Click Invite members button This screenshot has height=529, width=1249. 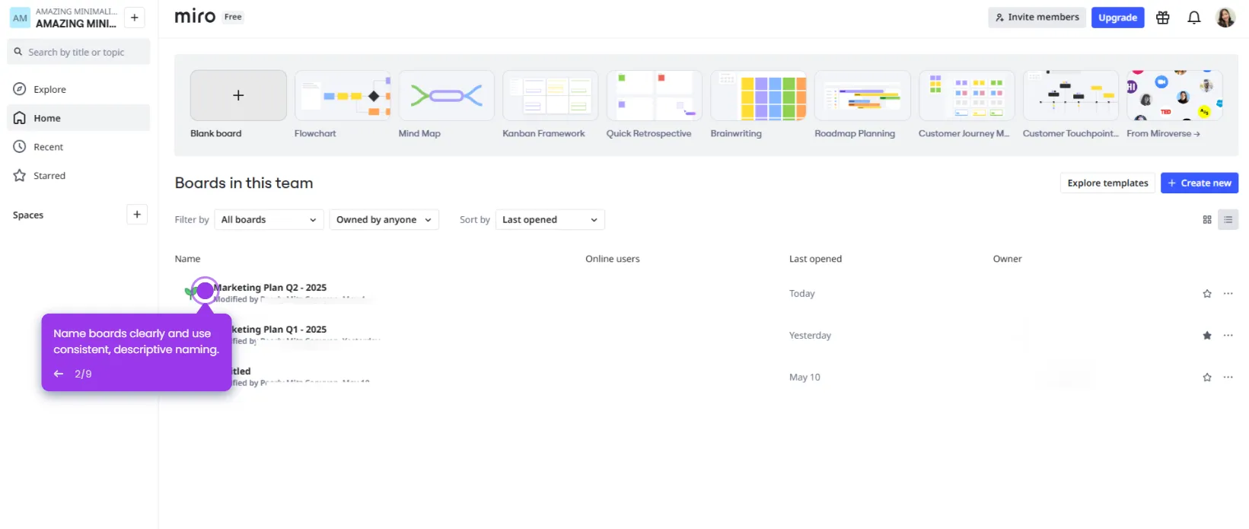point(1037,18)
